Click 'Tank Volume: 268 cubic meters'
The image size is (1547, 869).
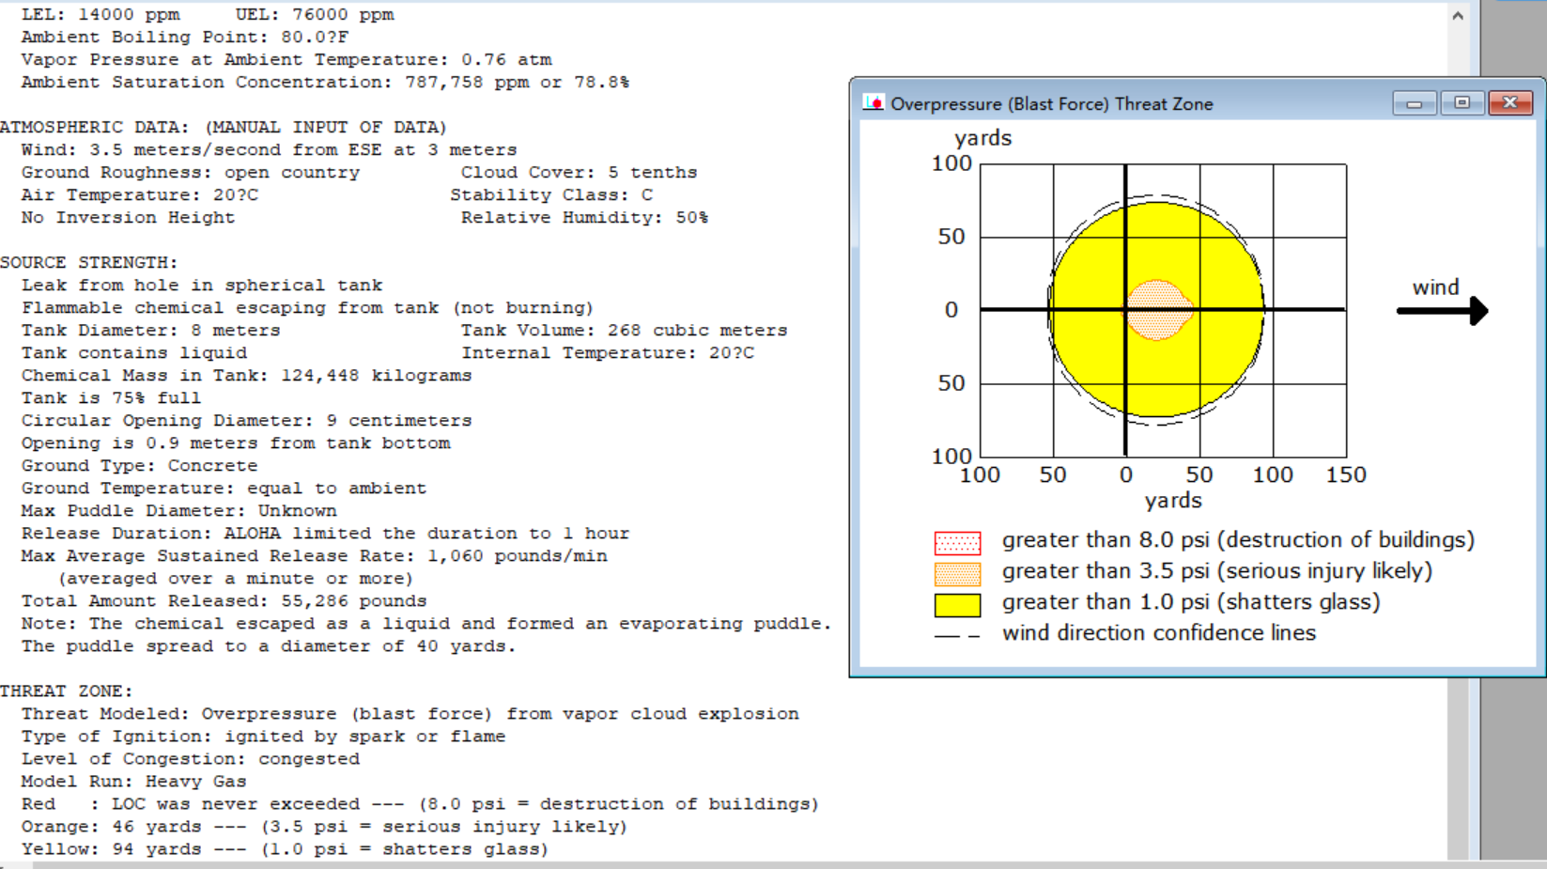pos(624,331)
